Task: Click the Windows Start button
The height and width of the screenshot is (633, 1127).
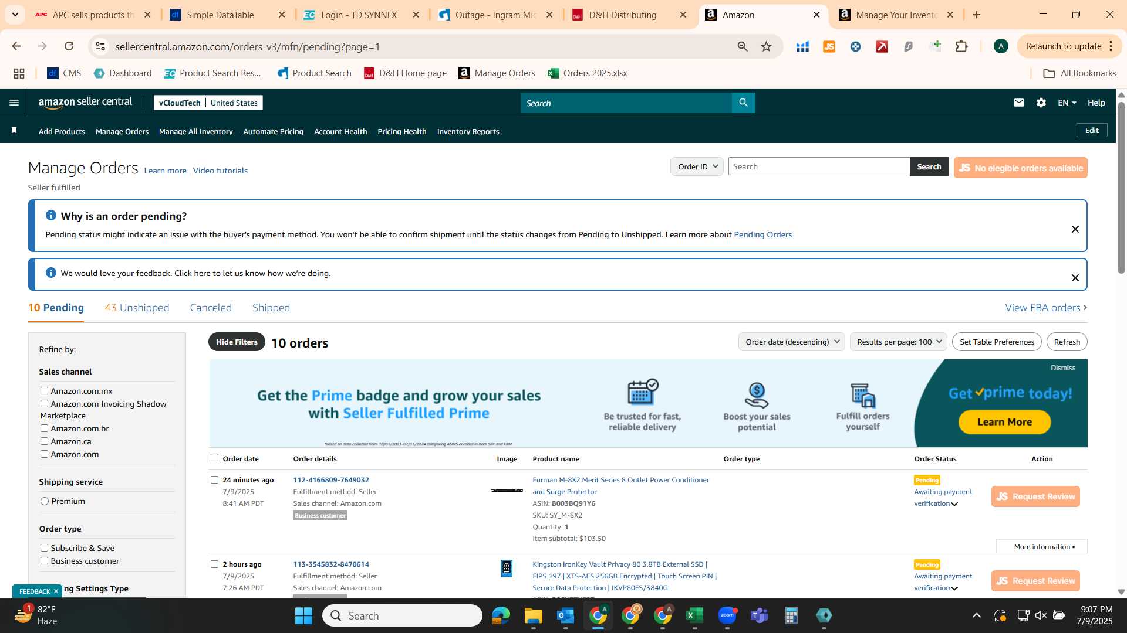Action: tap(303, 615)
